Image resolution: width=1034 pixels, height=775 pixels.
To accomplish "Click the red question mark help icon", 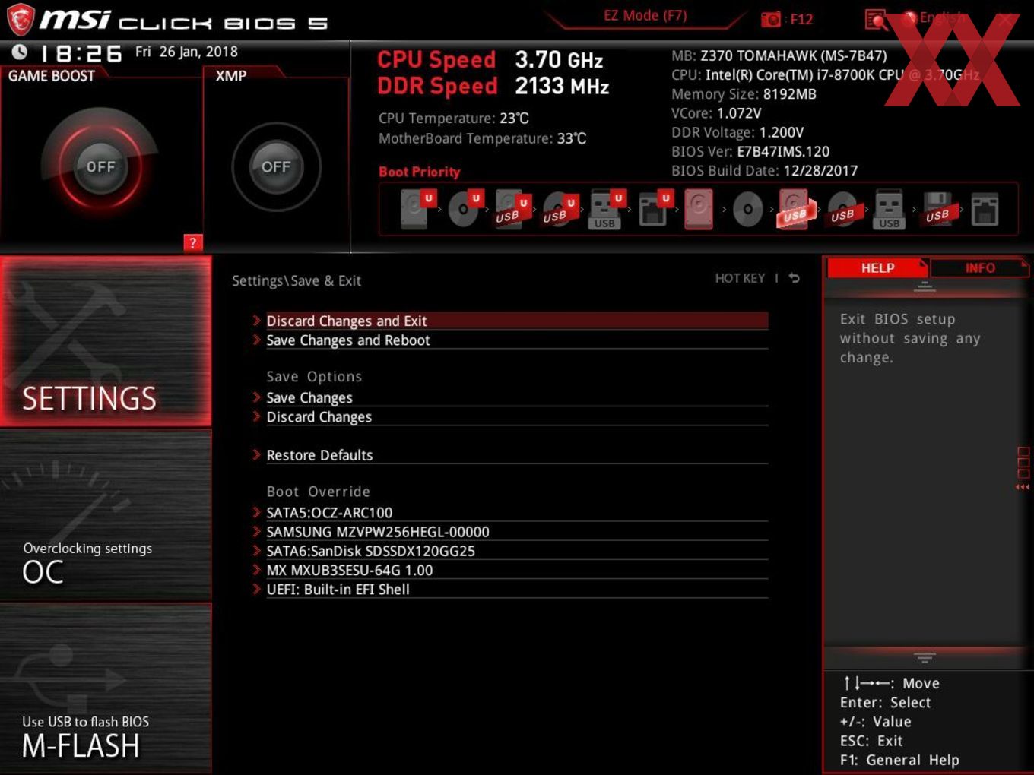I will 193,242.
